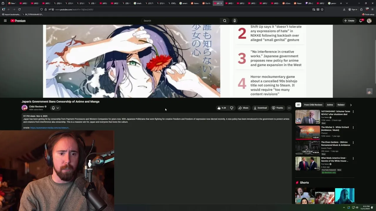This screenshot has width=376, height=211.
Task: Open options for Elven Gardens video
Action: tap(353, 143)
